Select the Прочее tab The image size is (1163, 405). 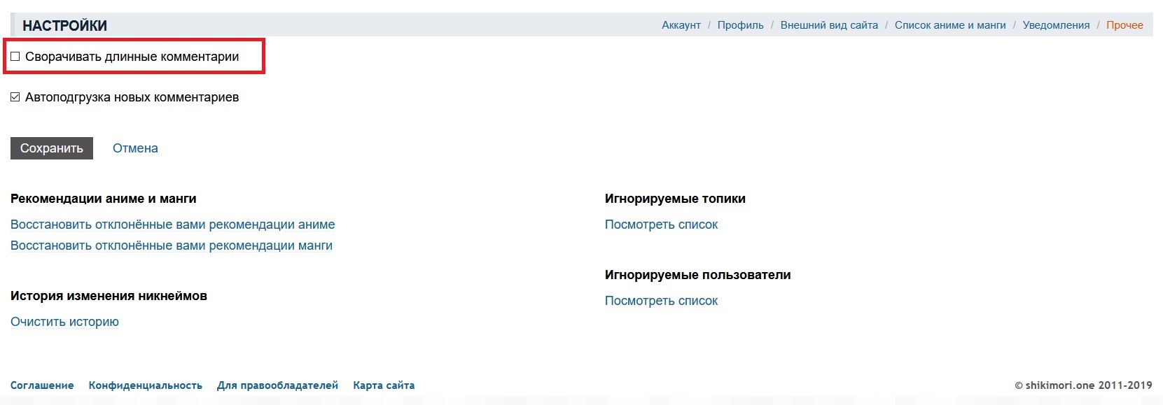(1124, 25)
